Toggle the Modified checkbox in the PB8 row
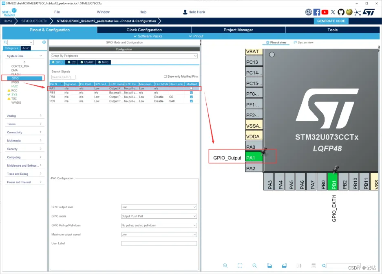The image size is (382, 274). point(191,97)
